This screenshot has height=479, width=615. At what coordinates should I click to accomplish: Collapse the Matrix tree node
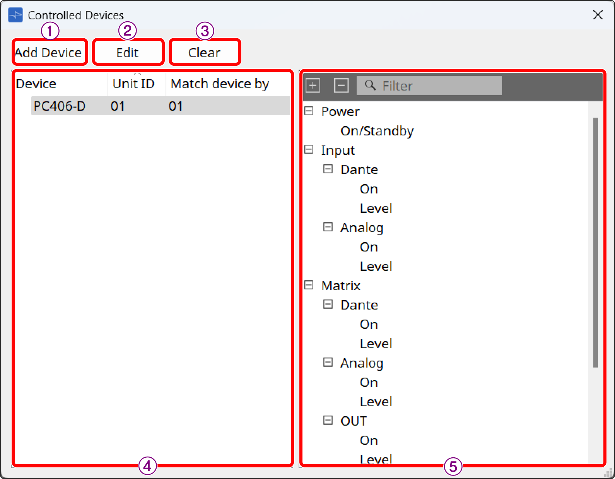pos(309,285)
